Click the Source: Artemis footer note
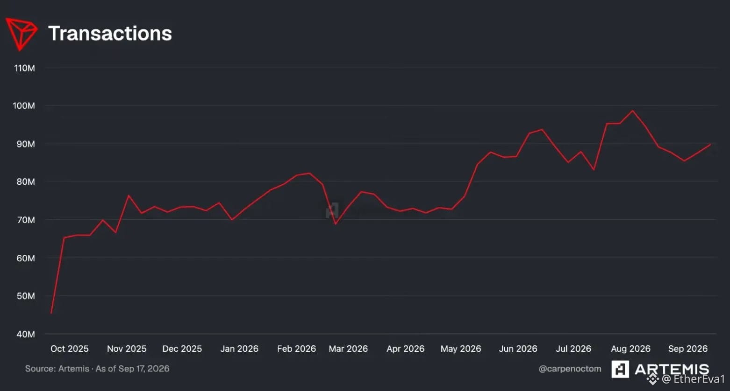 [97, 369]
